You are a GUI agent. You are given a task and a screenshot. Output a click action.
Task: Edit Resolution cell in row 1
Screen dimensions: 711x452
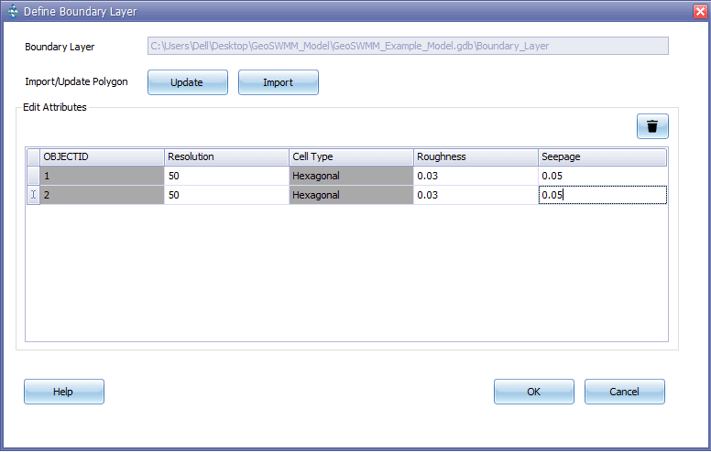(x=226, y=176)
